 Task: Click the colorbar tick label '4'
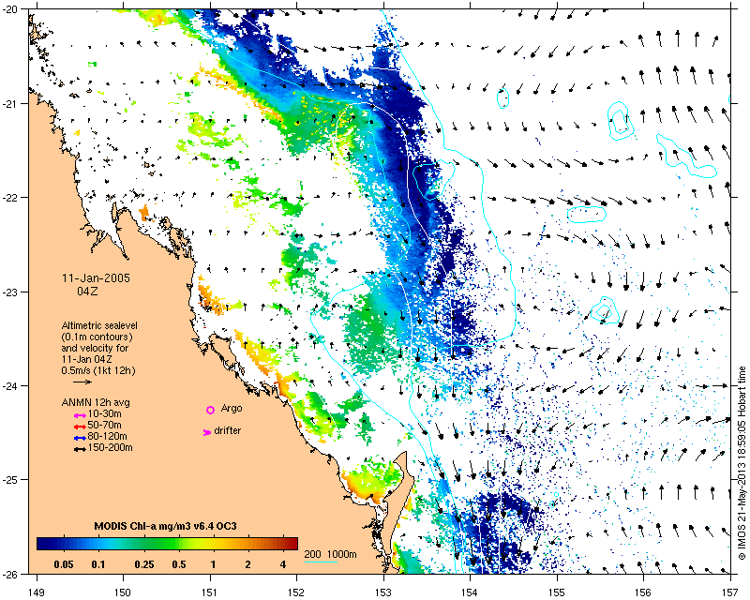click(x=283, y=564)
